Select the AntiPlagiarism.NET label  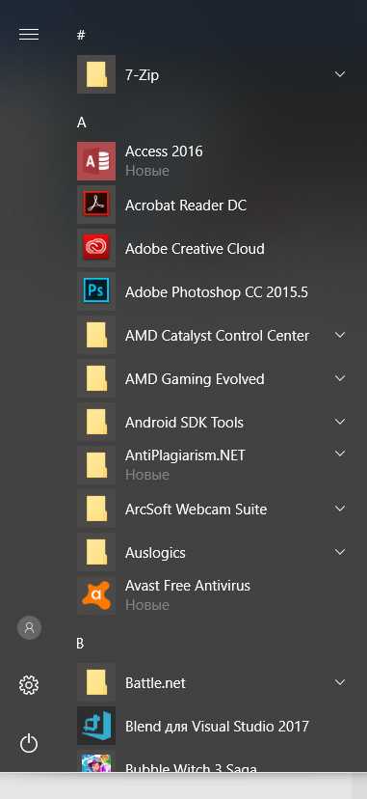(185, 455)
